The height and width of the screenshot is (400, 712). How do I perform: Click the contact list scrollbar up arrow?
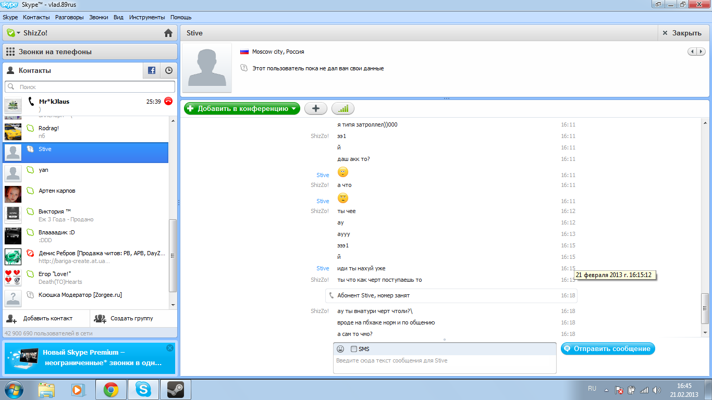(173, 120)
